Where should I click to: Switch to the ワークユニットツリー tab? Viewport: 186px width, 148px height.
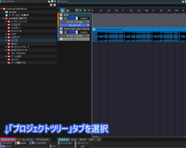click(x=26, y=140)
